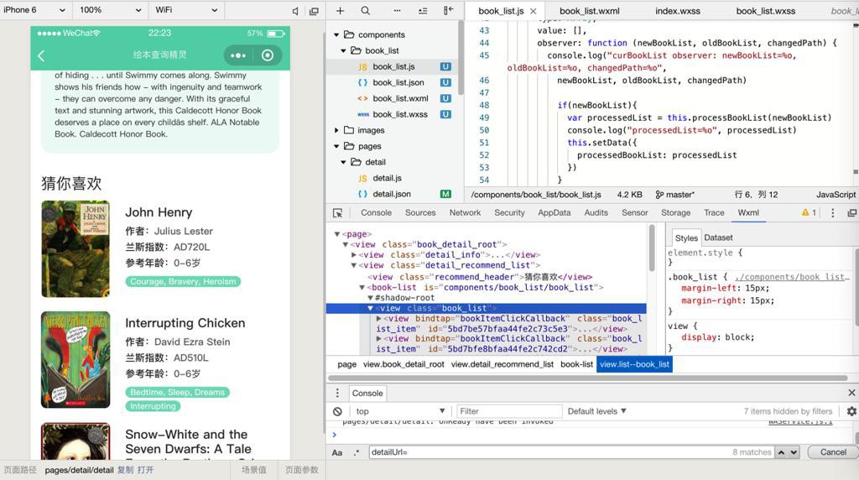
Task: Activate the element inspector picker icon
Action: [x=337, y=212]
